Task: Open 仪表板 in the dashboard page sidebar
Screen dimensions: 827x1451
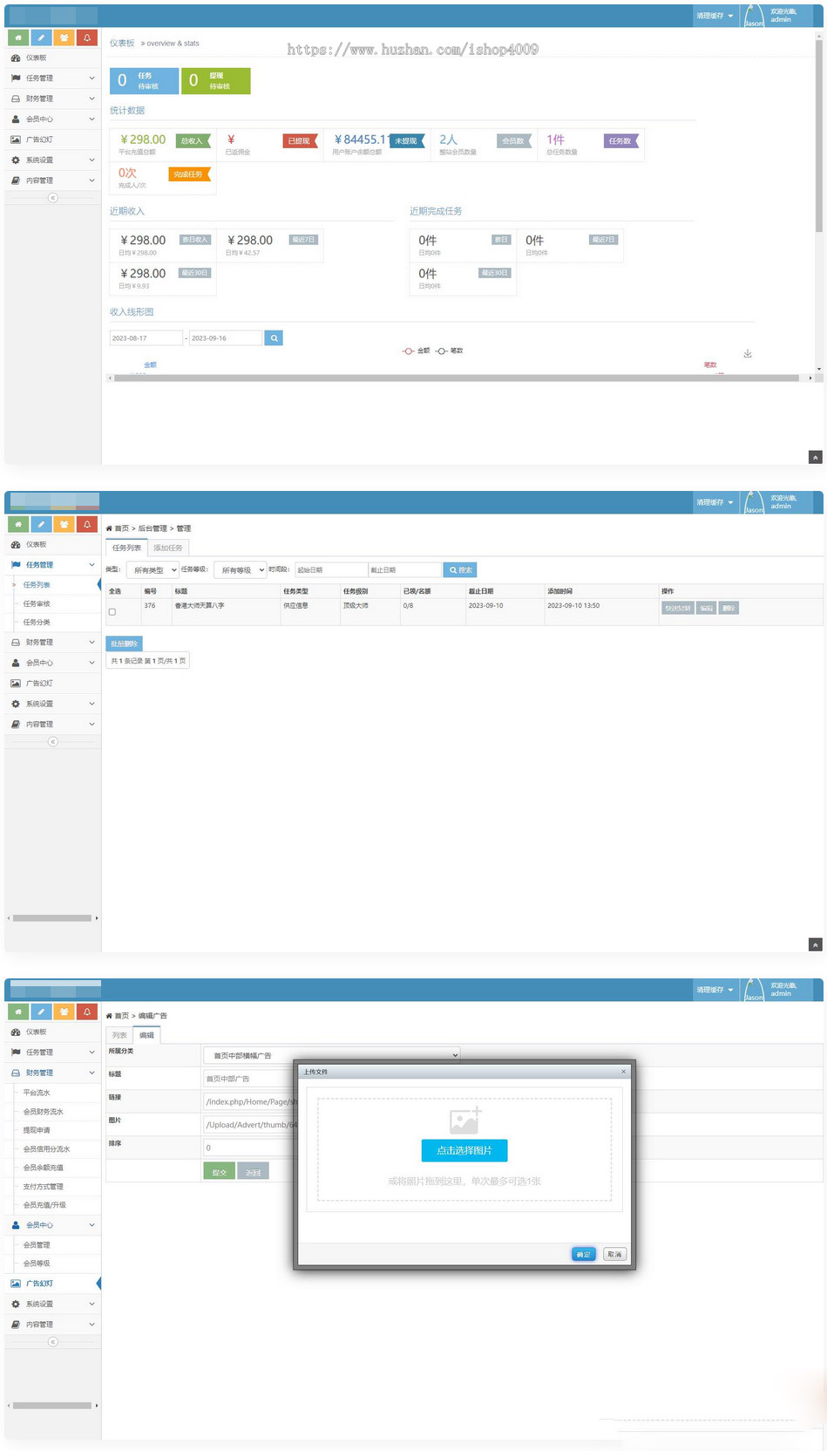Action: click(52, 58)
